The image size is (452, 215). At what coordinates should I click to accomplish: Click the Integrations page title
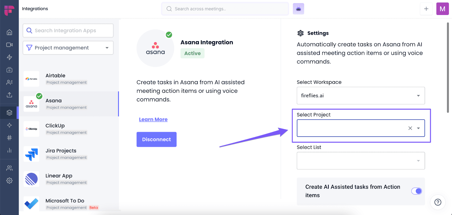click(x=35, y=9)
